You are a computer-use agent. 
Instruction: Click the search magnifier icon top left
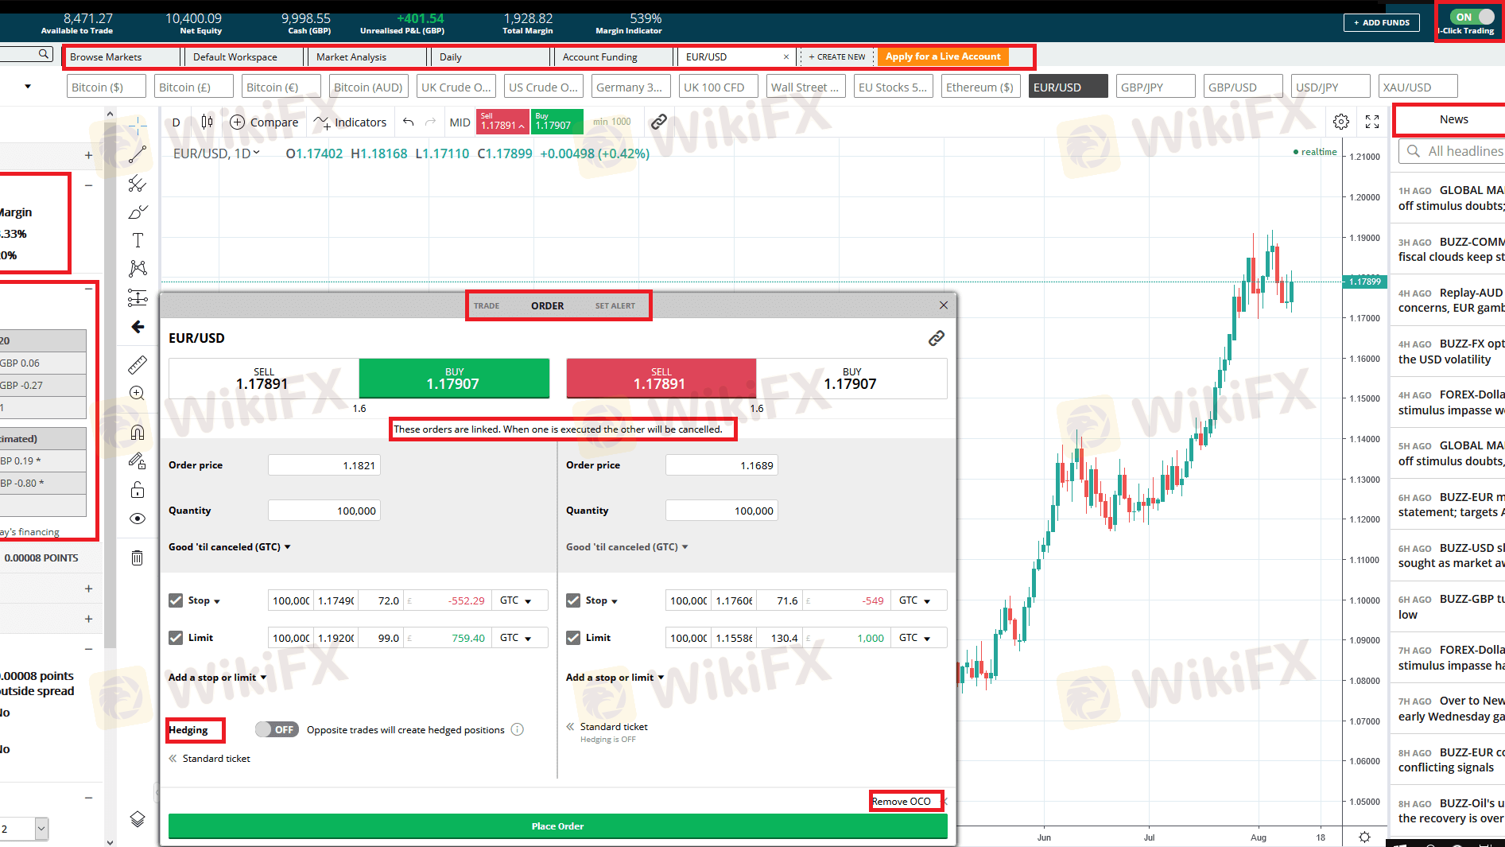[x=43, y=54]
